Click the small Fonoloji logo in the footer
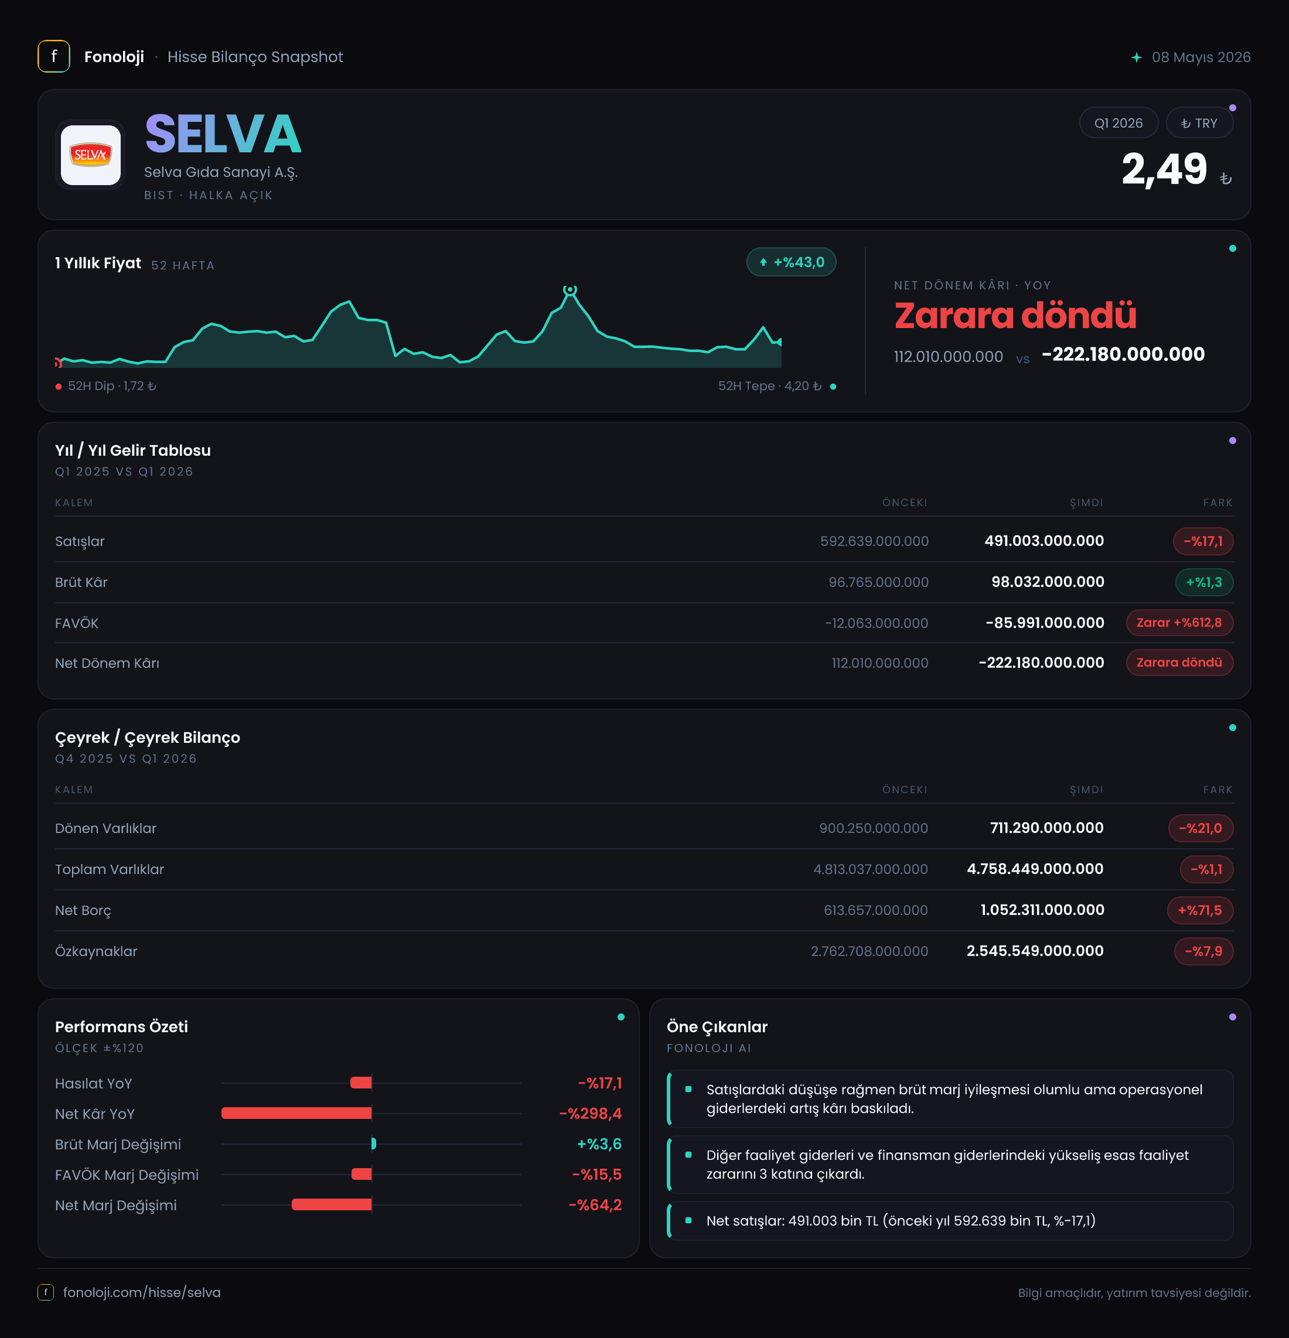 point(46,1292)
